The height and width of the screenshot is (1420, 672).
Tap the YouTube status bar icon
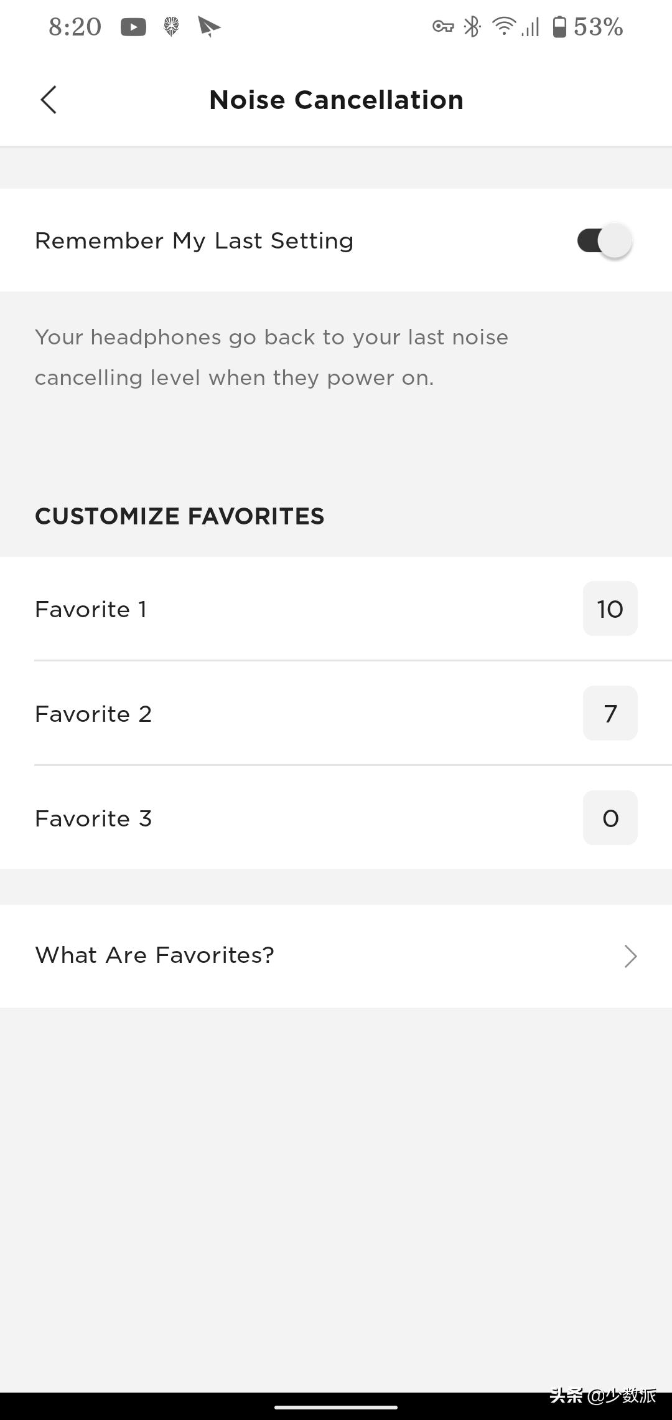coord(133,27)
